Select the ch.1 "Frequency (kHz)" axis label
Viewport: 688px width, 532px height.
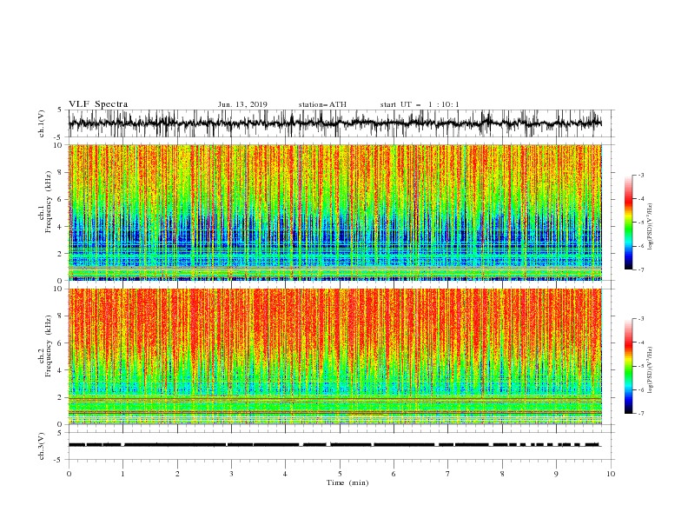pyautogui.click(x=49, y=202)
